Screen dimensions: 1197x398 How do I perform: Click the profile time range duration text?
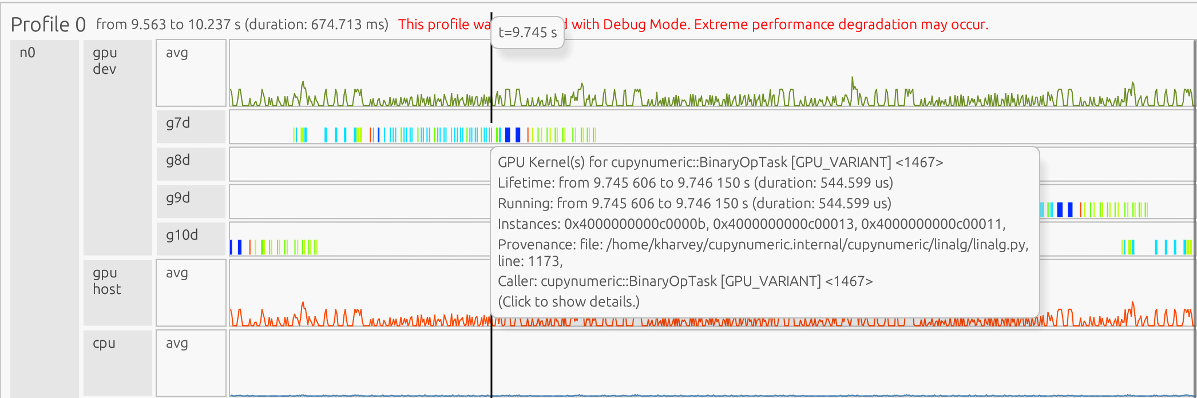tap(242, 25)
